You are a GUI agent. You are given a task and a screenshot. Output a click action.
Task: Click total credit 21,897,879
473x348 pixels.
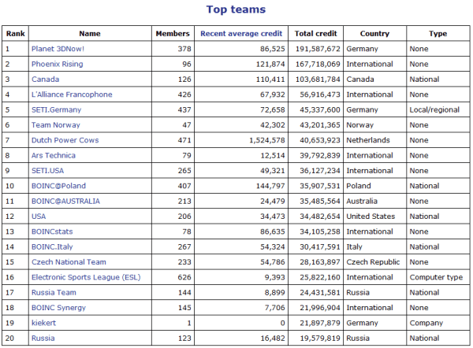320,323
